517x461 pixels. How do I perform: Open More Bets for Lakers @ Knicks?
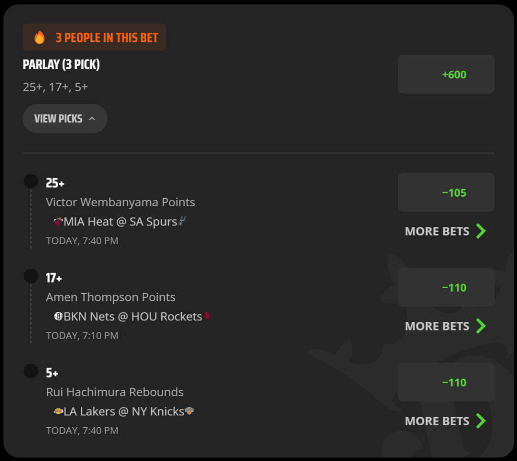(x=446, y=421)
